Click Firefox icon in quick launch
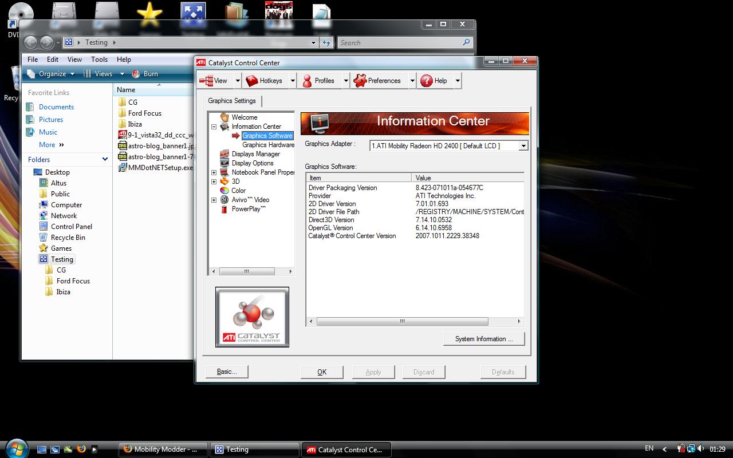The width and height of the screenshot is (733, 458). click(81, 449)
